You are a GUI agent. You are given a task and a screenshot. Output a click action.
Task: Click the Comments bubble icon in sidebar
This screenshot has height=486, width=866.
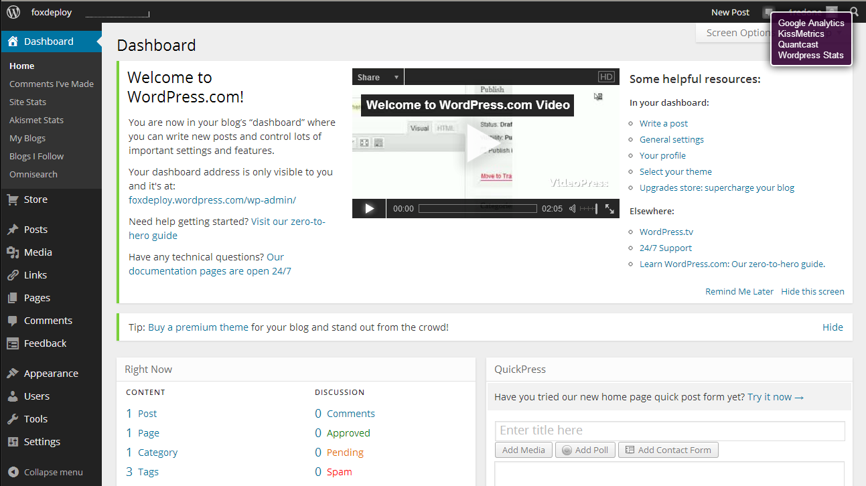13,321
